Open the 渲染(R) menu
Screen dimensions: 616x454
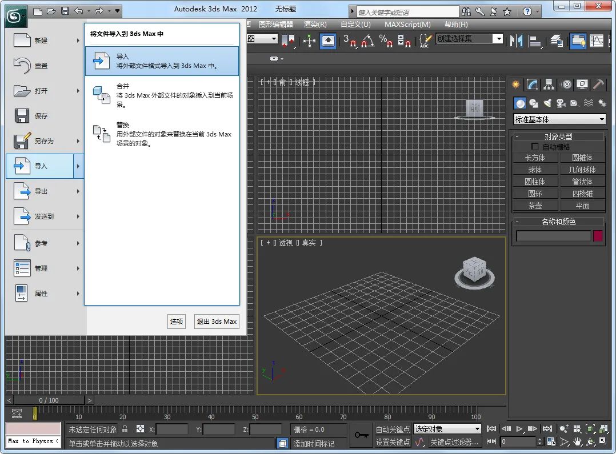[x=315, y=25]
